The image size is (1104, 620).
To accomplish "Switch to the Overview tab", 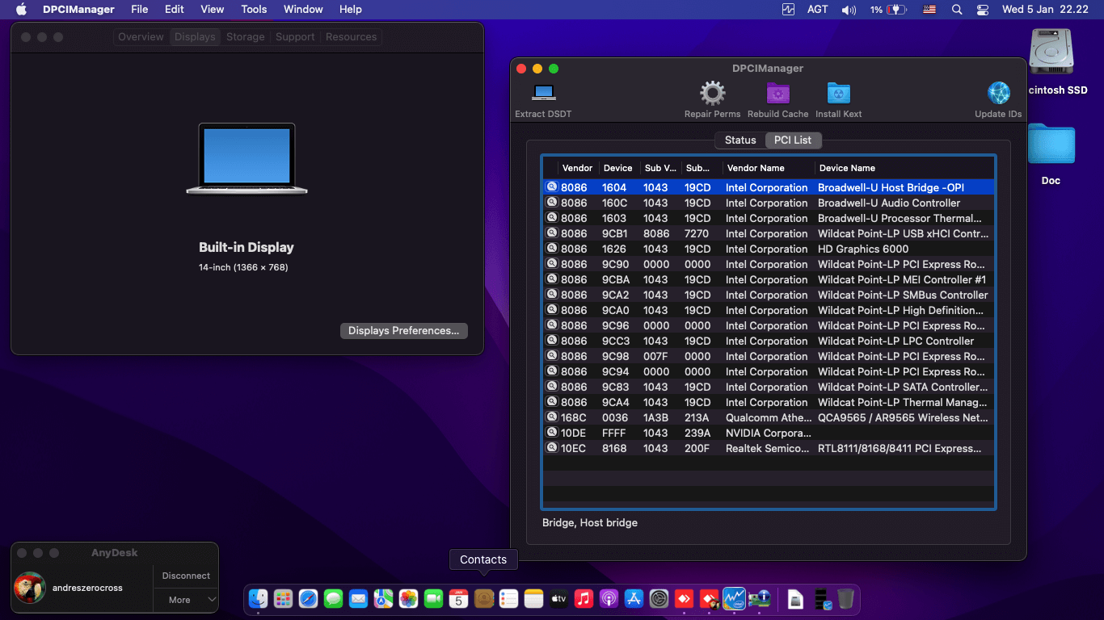I will point(141,37).
